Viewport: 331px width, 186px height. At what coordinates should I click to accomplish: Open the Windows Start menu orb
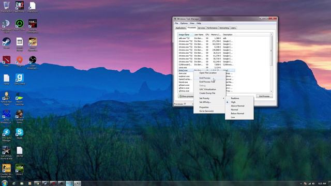[5, 183]
